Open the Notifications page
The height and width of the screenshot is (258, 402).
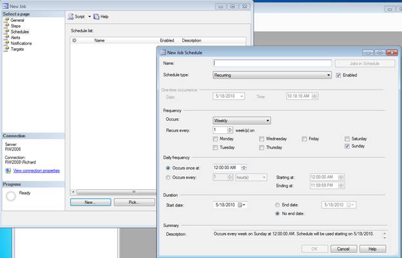(21, 43)
